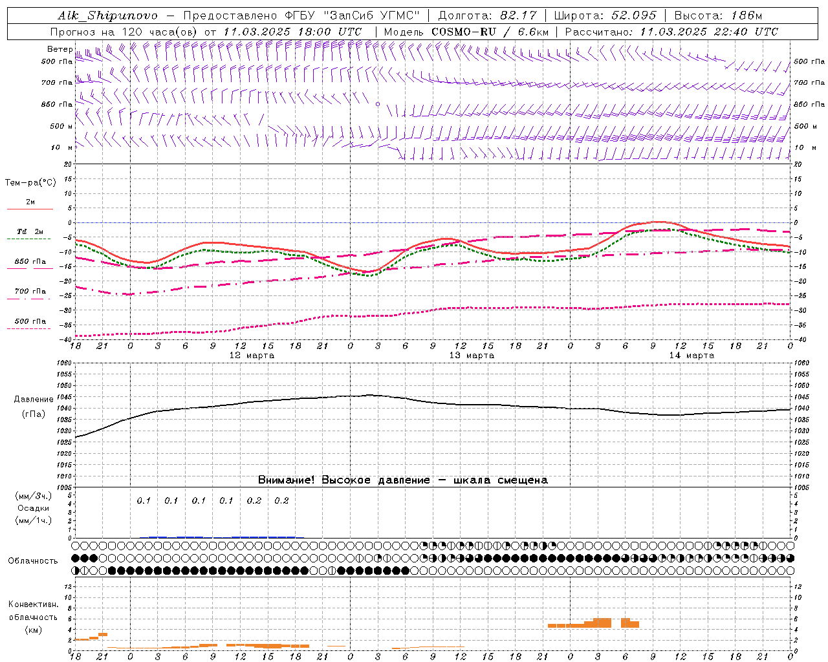Viewport: 828px width, 662px height.
Task: Click the forecast length Прогноз на 120 часа(ов)
Action: [x=125, y=32]
